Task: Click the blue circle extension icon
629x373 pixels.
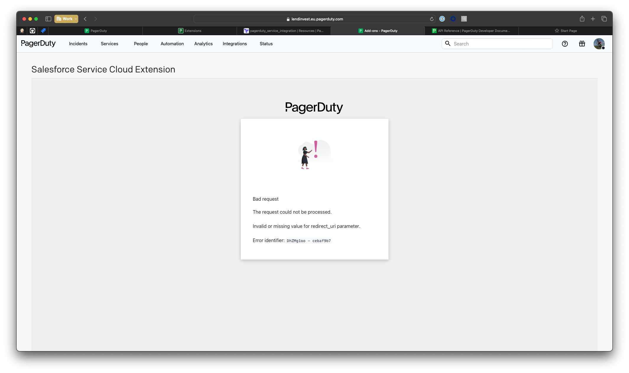Action: click(x=453, y=19)
